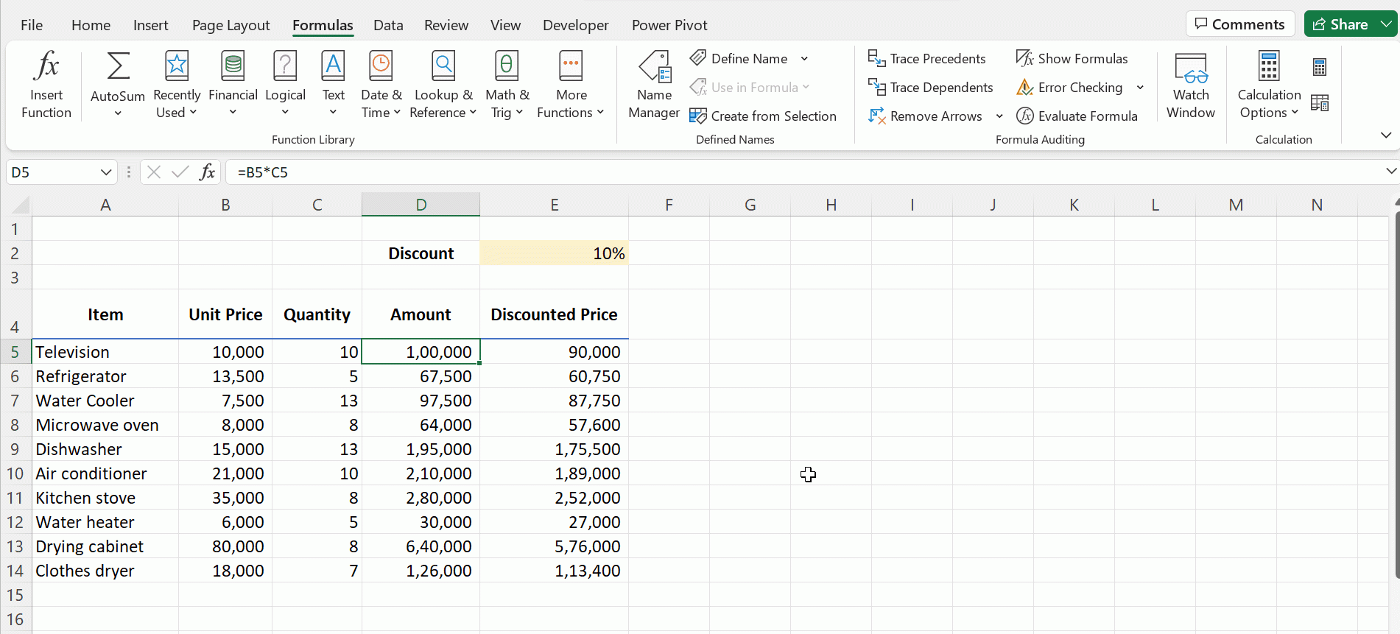Viewport: 1400px width, 634px height.
Task: Open the Page Layout tab
Action: pos(231,25)
